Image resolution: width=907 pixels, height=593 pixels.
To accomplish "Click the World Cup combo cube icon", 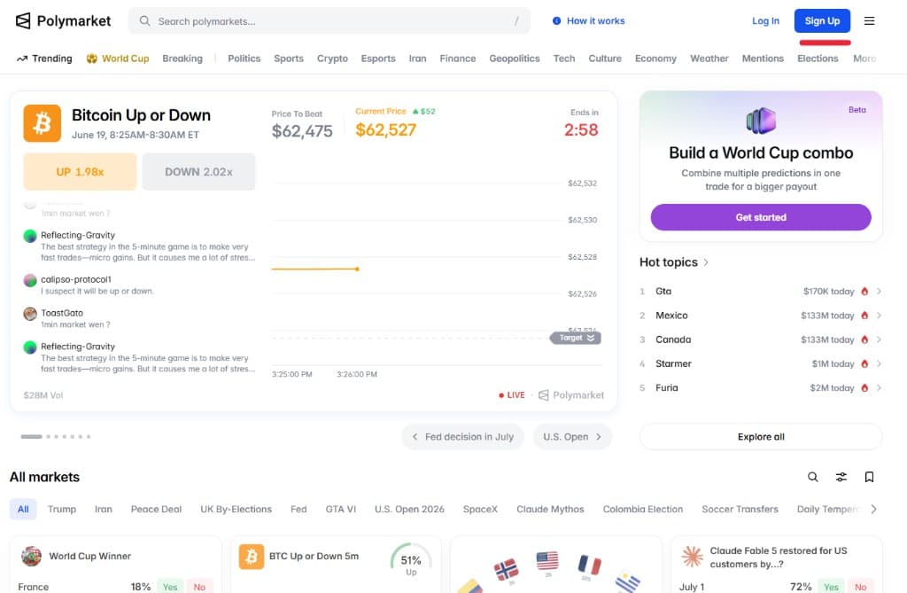I will (761, 121).
